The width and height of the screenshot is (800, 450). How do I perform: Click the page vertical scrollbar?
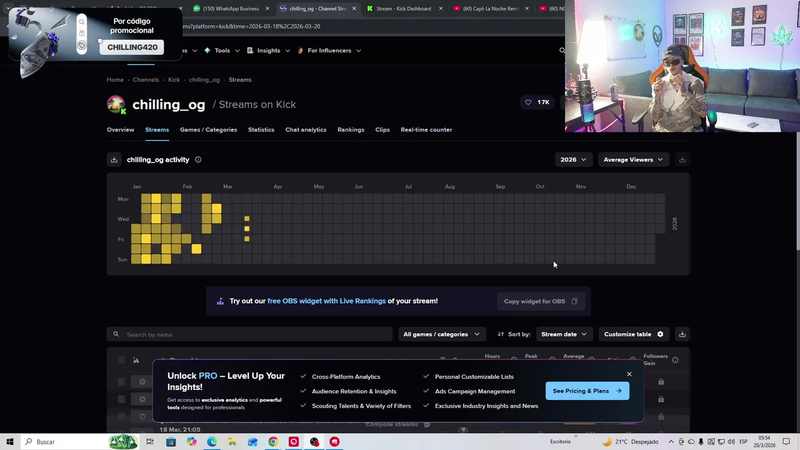pos(797,191)
